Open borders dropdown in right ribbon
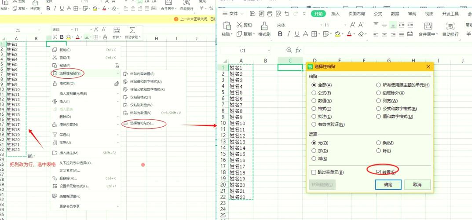 pos(319,34)
